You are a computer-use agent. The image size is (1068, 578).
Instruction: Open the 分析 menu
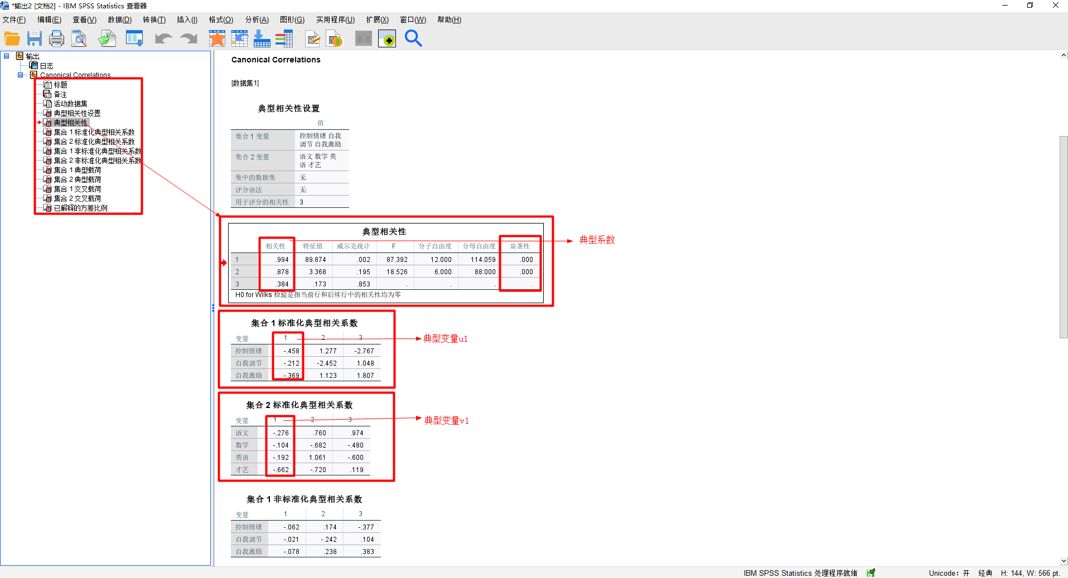257,20
